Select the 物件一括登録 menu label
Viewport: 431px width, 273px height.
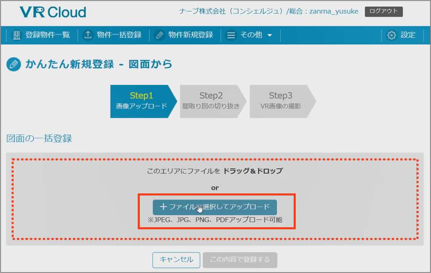pos(119,35)
